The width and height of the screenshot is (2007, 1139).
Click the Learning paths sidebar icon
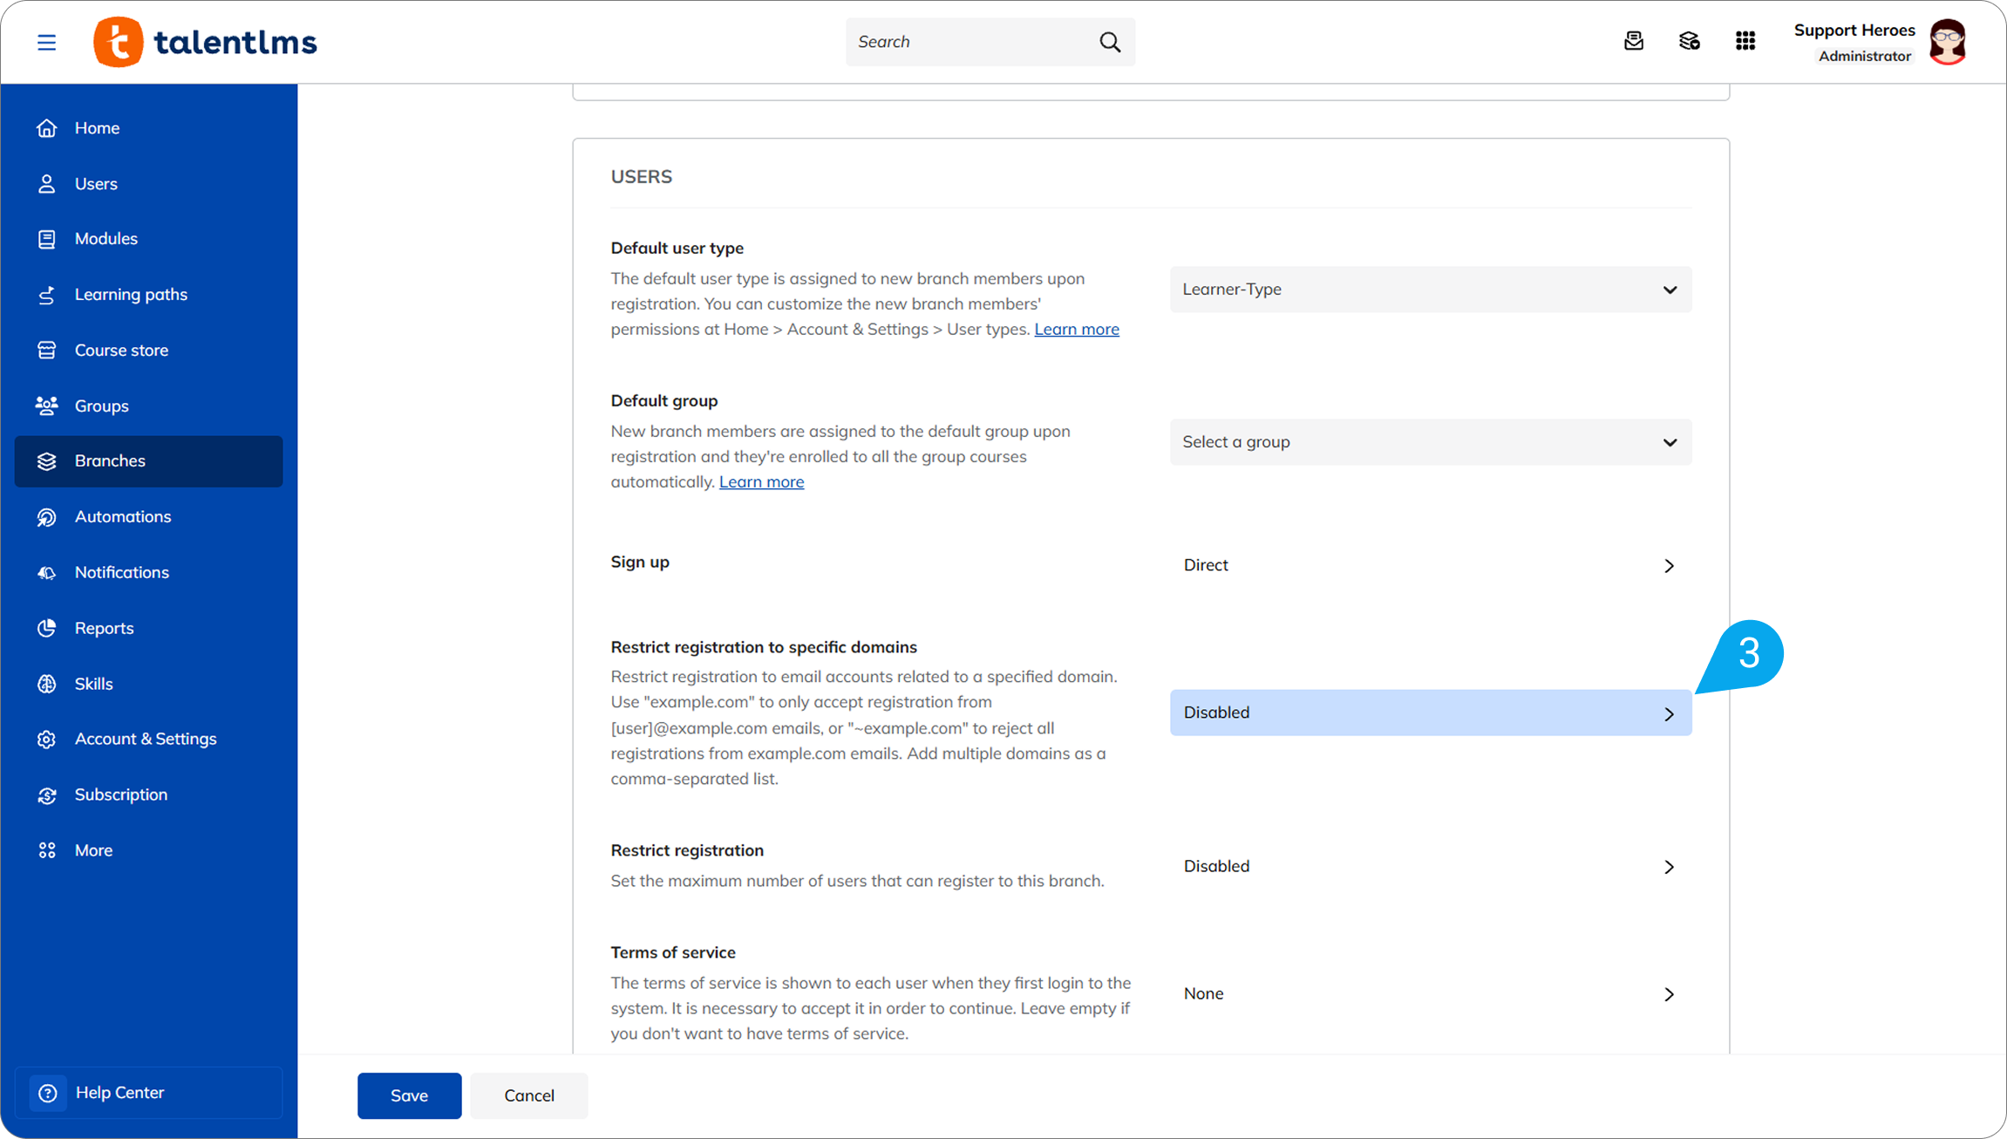tap(47, 295)
